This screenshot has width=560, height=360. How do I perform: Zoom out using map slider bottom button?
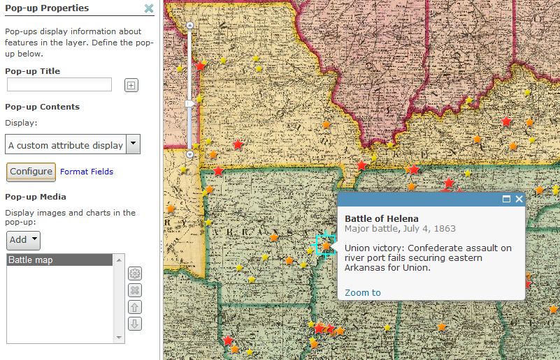coord(189,154)
